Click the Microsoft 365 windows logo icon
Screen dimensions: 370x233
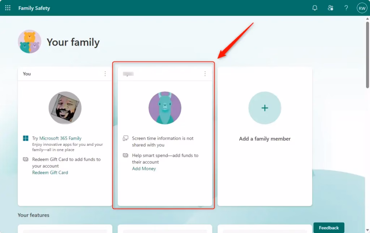(x=26, y=138)
